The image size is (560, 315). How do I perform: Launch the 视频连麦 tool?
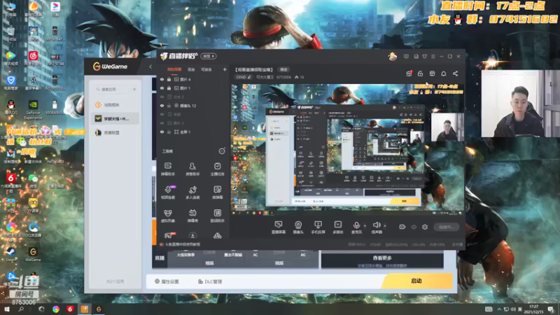(x=168, y=192)
